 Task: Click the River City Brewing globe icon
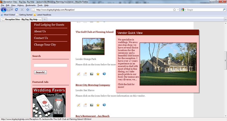104,105
